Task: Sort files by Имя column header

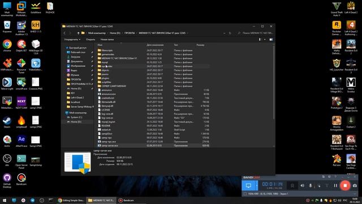Action: [100, 45]
